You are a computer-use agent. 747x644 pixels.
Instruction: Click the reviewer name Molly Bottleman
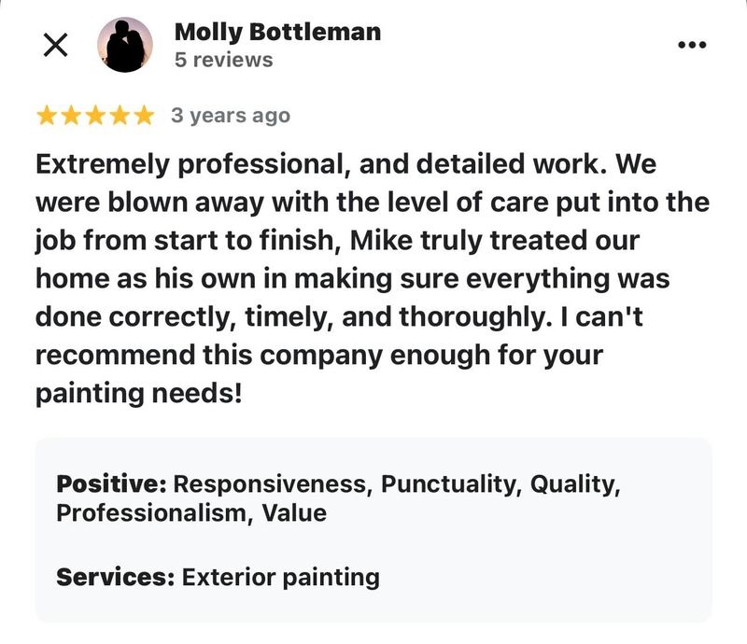tap(275, 30)
